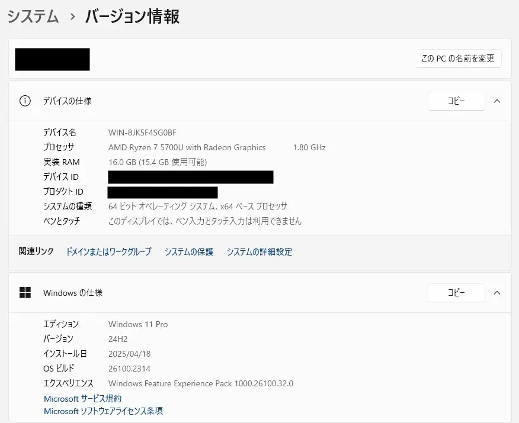This screenshot has height=423, width=519.
Task: Open the ドメインまたはワークグループ link
Action: coord(108,251)
